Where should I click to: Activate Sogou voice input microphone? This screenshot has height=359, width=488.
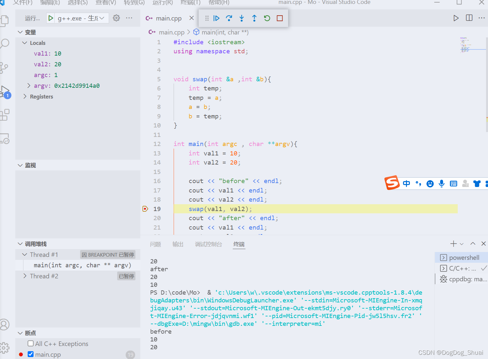click(441, 183)
